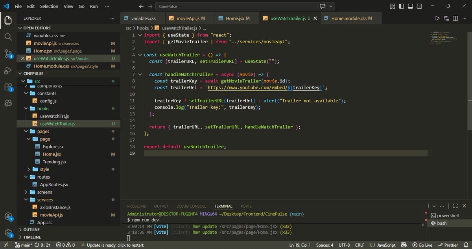Click the Run Code play icon

[x=437, y=18]
